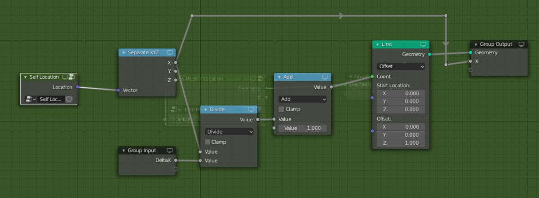539x198 pixels.
Task: Open the Offset mode dropdown in Line node
Action: pos(401,66)
